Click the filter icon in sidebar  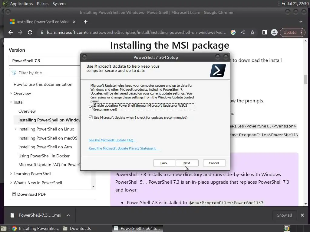point(14,73)
